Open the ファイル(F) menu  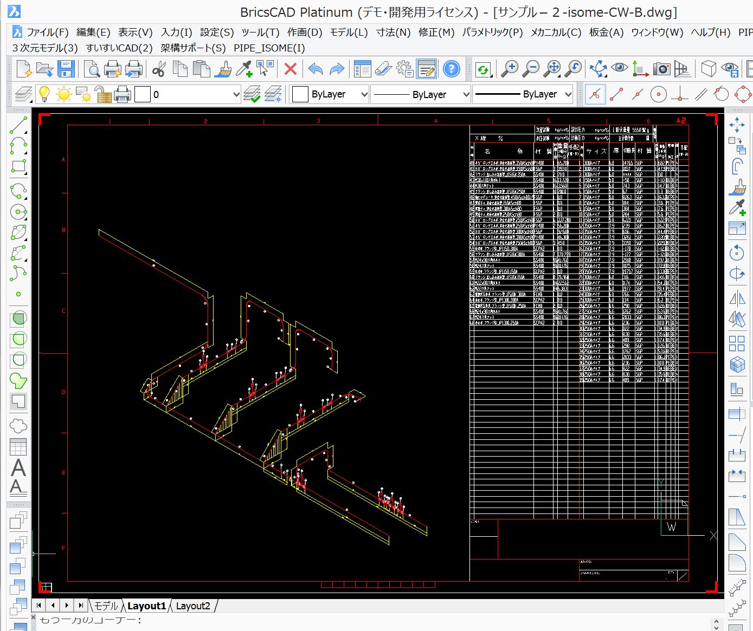tap(48, 32)
